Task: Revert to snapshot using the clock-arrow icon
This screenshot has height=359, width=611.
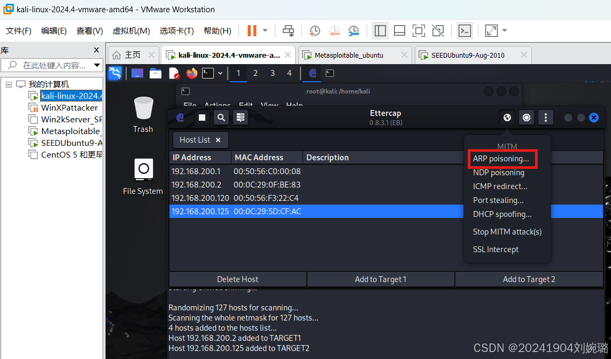Action: pyautogui.click(x=334, y=30)
